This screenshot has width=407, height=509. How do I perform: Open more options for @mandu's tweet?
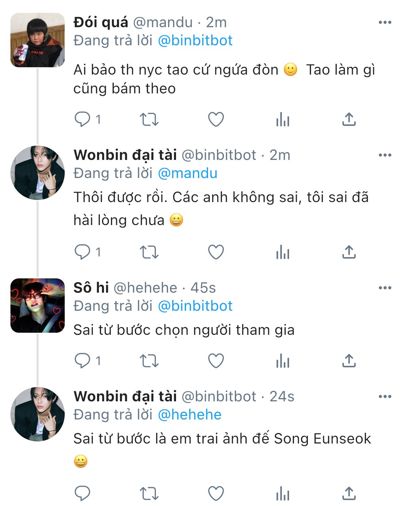[x=385, y=23]
